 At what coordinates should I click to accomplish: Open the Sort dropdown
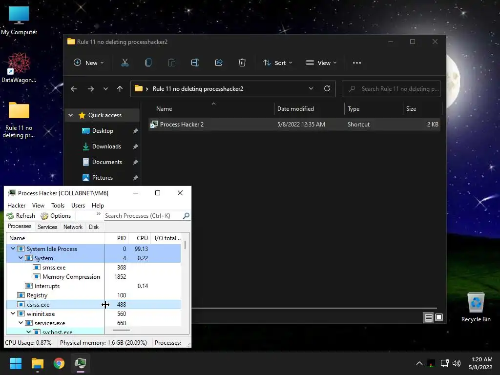tap(277, 63)
